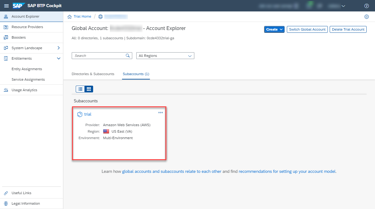The width and height of the screenshot is (375, 209).
Task: Open the trial subaccount link
Action: (88, 114)
